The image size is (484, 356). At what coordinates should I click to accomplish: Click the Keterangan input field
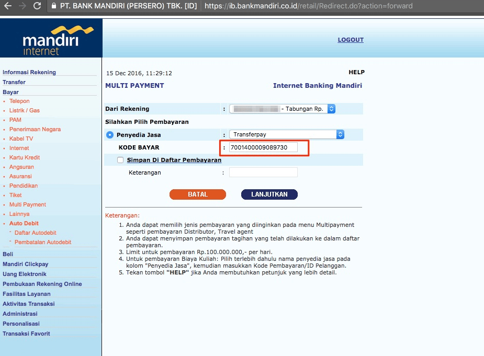click(x=263, y=173)
